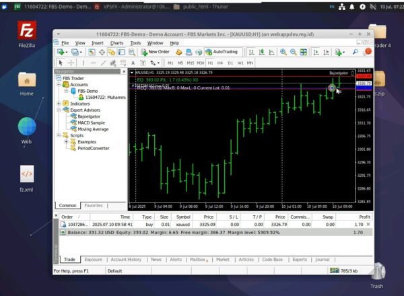Switch timeframe to M30
The width and height of the screenshot is (404, 296).
coord(201,63)
